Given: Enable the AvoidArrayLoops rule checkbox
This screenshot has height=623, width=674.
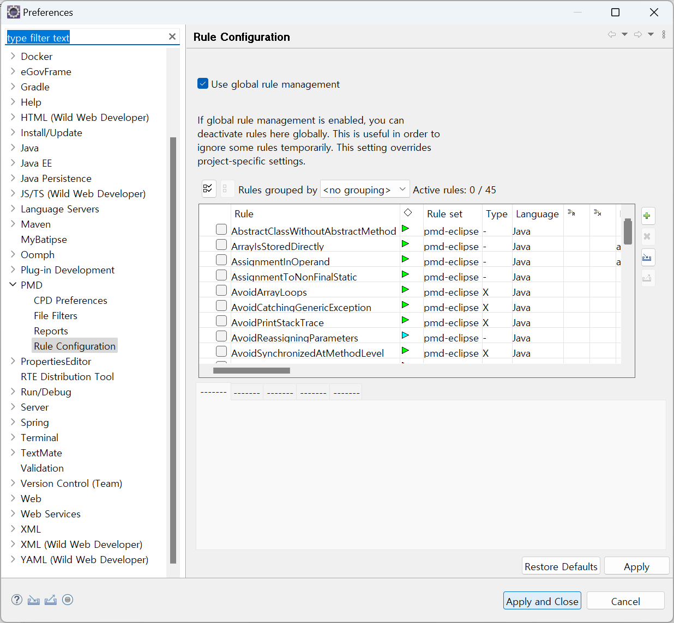Looking at the screenshot, I should [x=221, y=290].
